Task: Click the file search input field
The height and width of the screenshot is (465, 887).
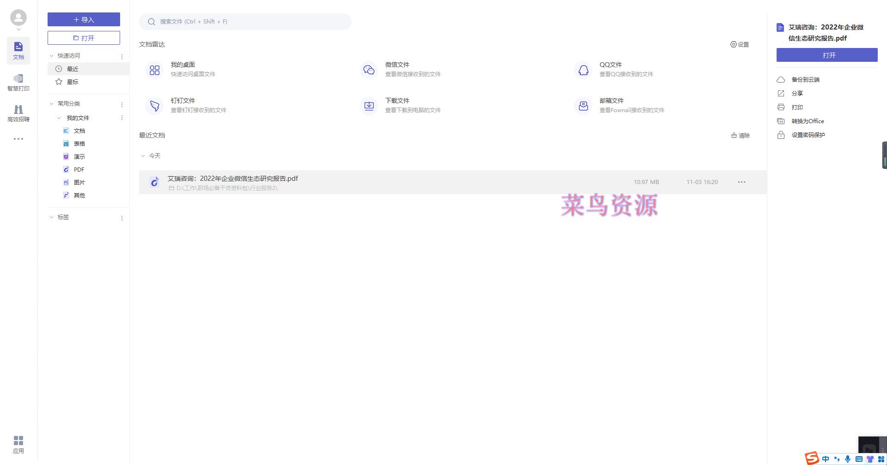Action: coord(245,21)
